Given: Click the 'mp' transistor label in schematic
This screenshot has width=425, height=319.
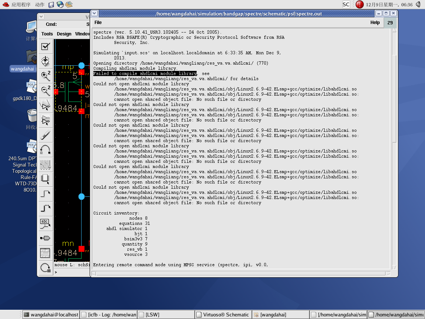Looking at the screenshot, I should click(x=68, y=67).
